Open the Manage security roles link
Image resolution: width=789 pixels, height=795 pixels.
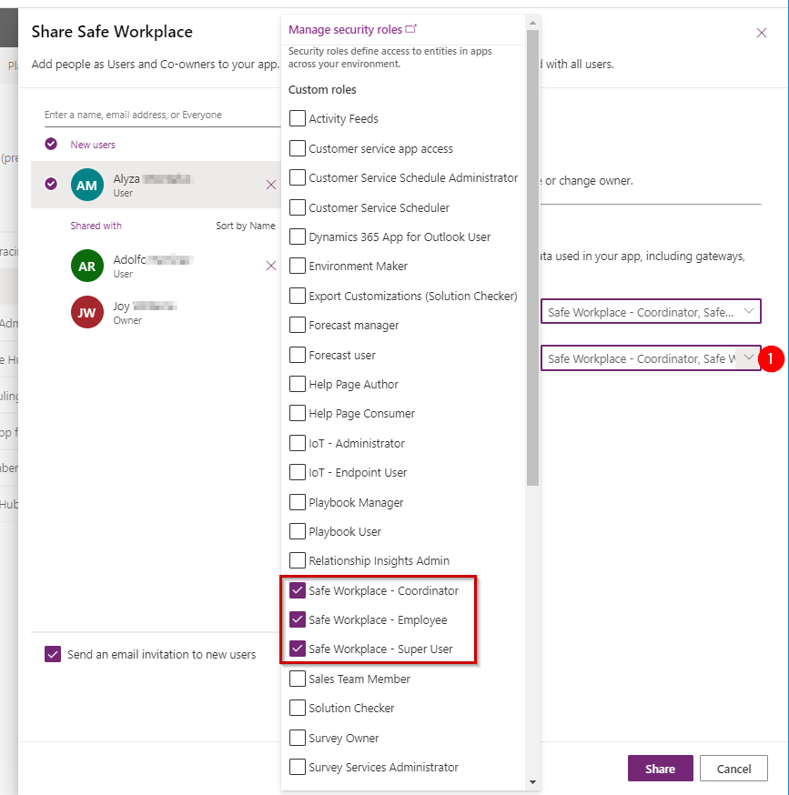[345, 29]
